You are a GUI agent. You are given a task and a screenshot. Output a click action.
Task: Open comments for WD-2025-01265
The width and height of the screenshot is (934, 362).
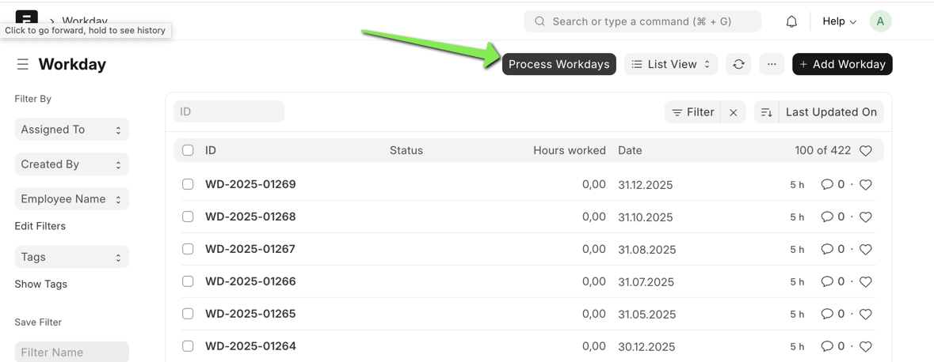point(833,314)
